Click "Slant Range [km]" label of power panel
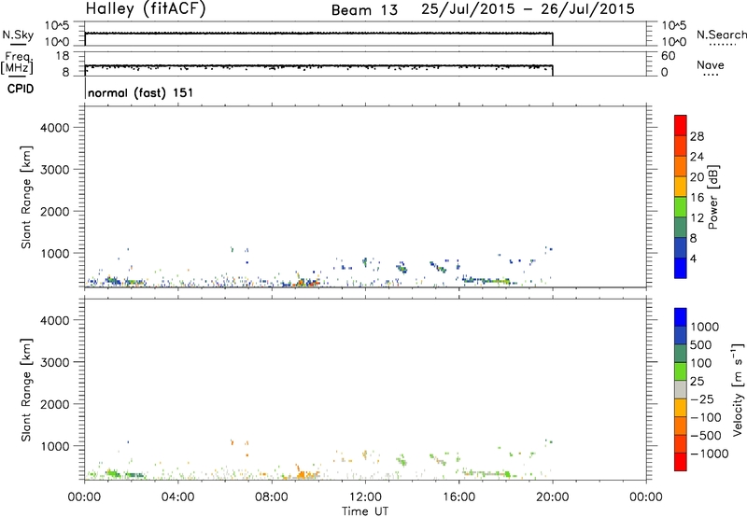 coord(26,197)
